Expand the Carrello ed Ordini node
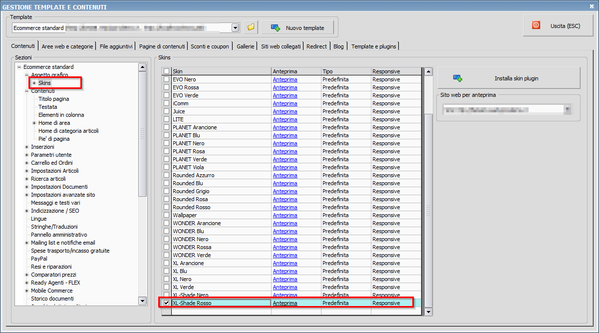This screenshot has width=599, height=333. (x=26, y=163)
